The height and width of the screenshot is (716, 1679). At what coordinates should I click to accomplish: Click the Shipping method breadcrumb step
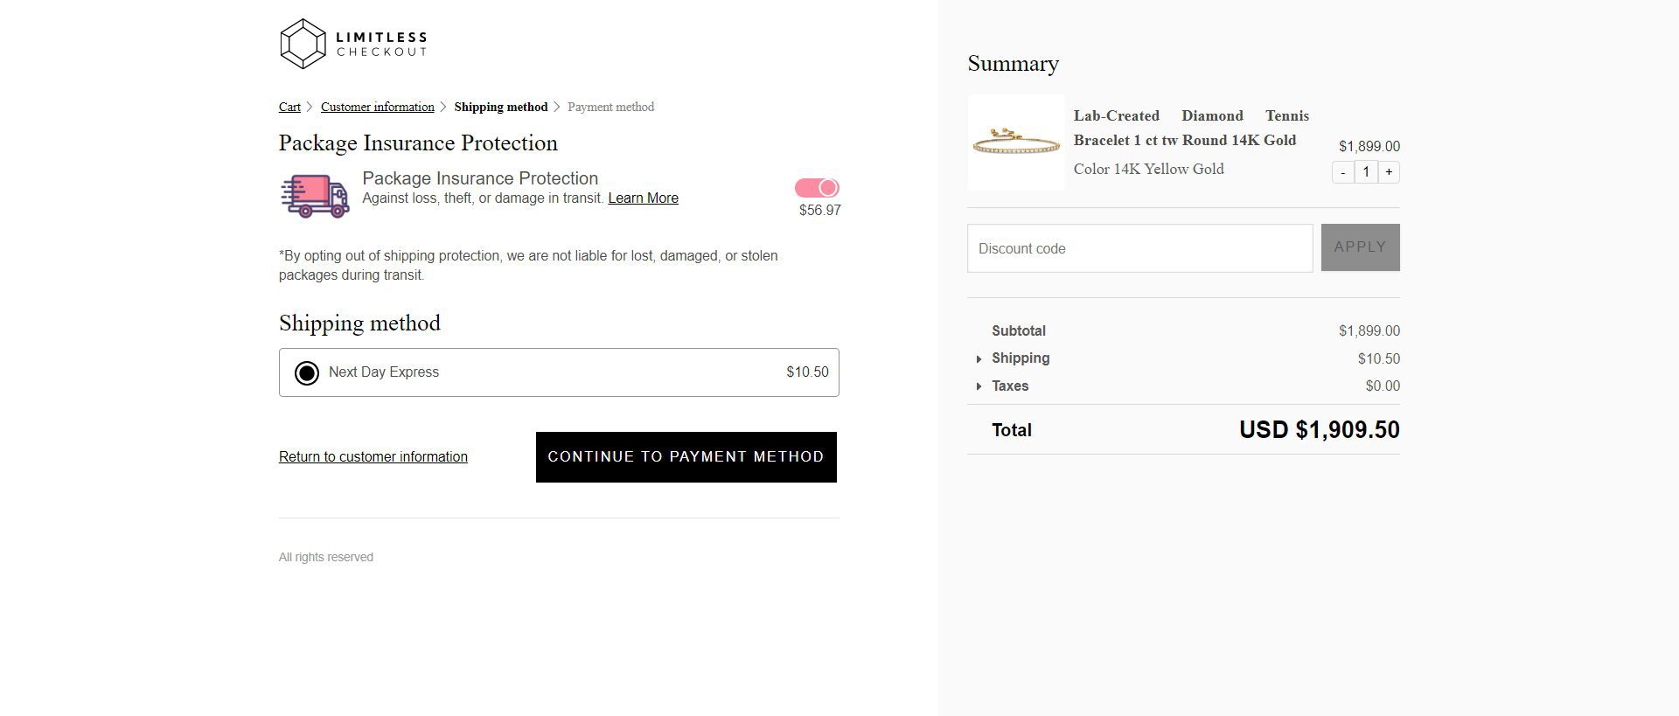tap(500, 108)
